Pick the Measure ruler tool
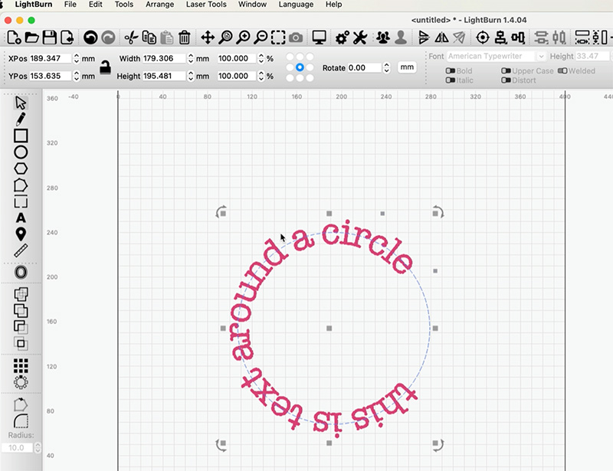Screen dimensions: 613x471 pyautogui.click(x=21, y=250)
